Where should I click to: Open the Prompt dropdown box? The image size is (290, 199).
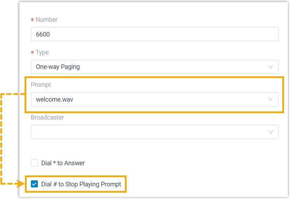coord(154,99)
